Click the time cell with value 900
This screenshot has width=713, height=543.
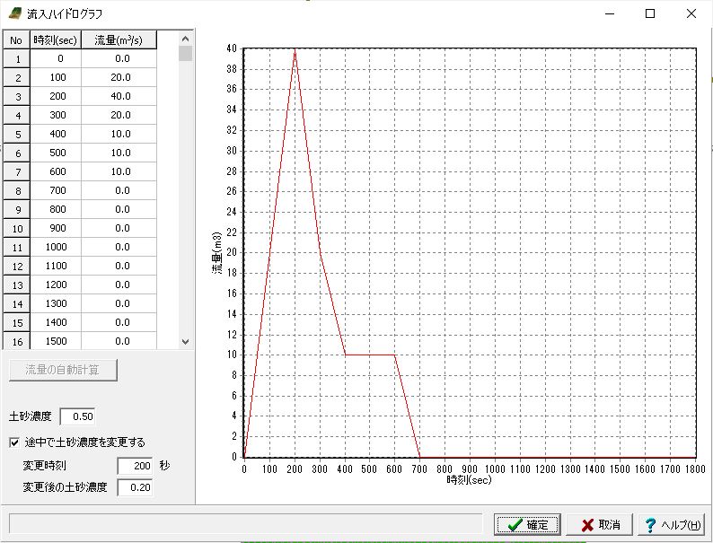click(56, 228)
